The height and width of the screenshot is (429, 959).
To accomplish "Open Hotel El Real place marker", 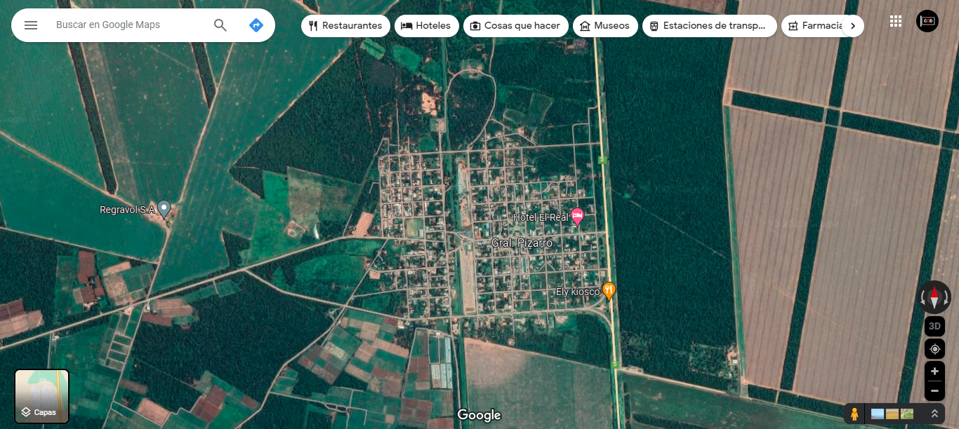I will (577, 217).
